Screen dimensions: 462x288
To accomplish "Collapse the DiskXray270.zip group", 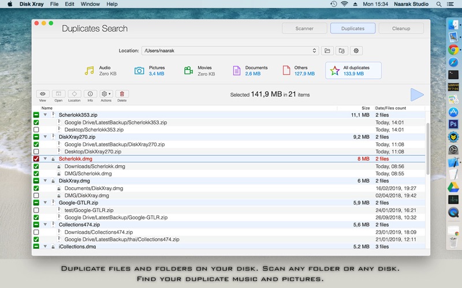I will 46,137.
